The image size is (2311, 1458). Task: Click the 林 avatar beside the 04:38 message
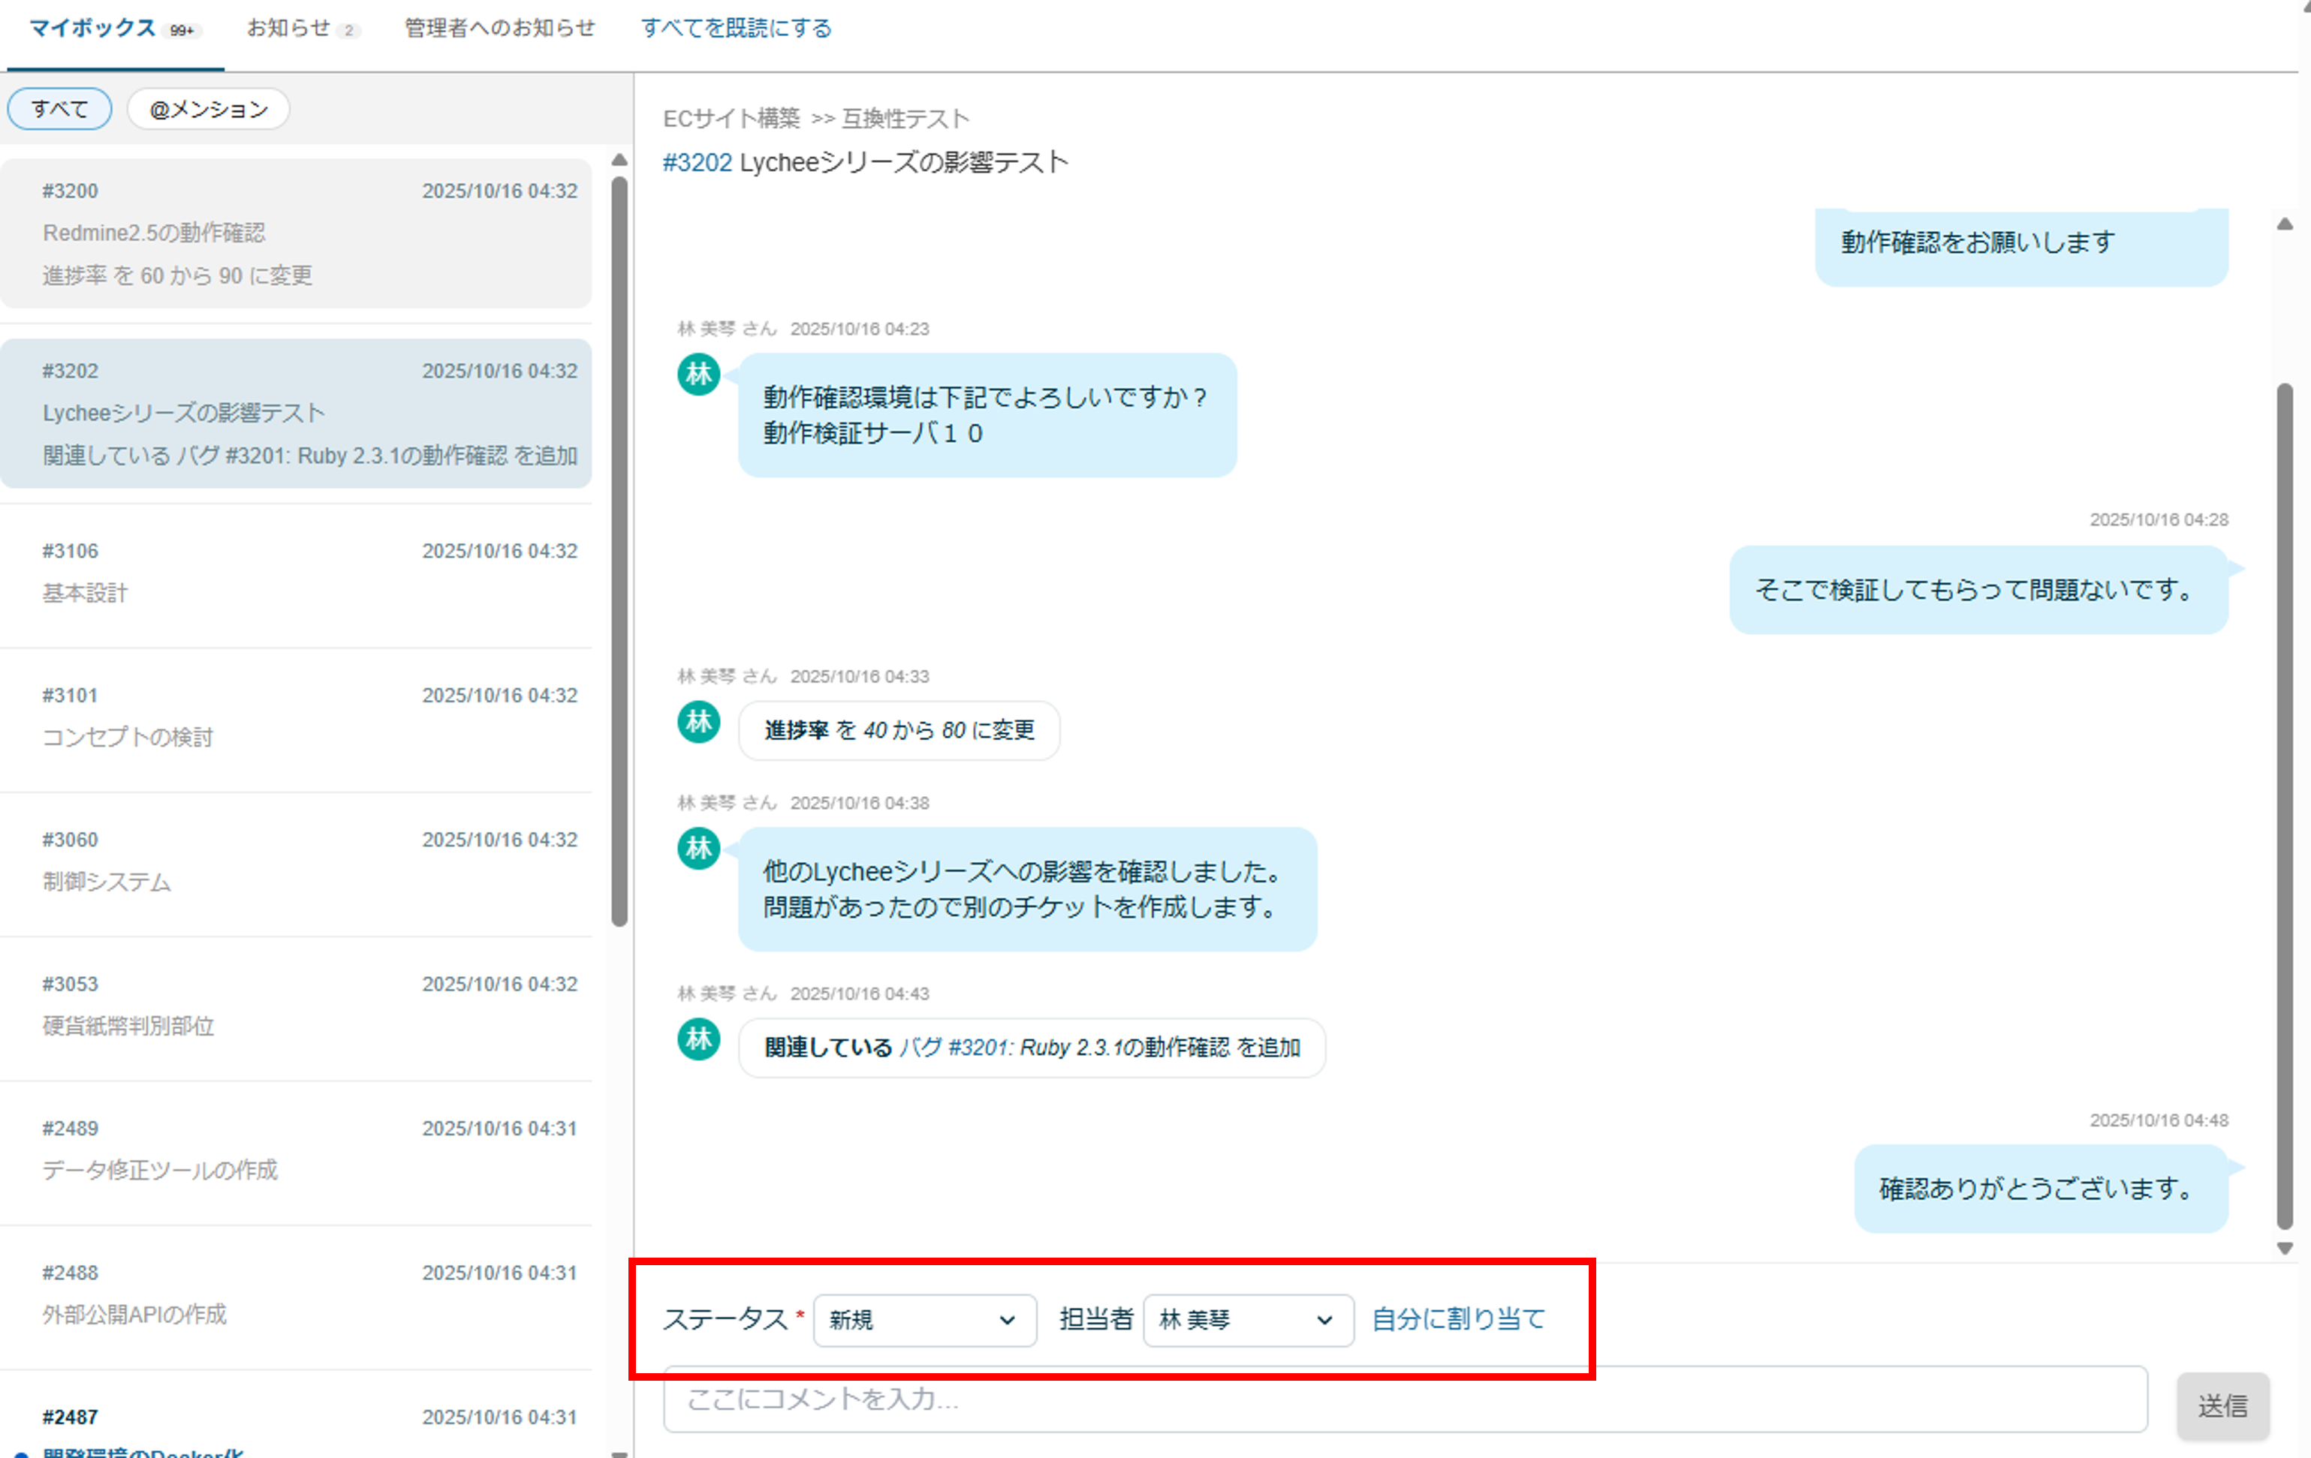[699, 848]
